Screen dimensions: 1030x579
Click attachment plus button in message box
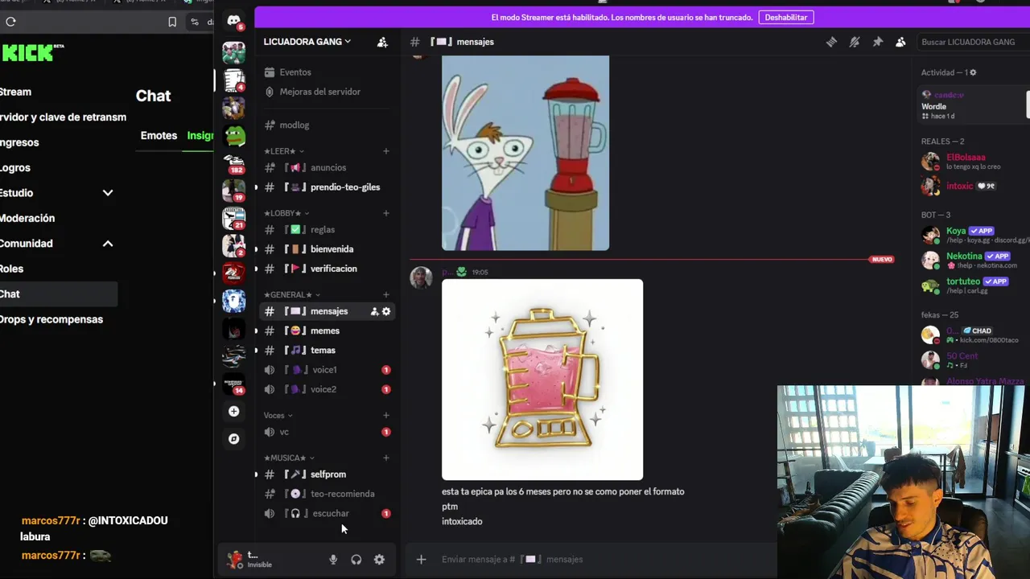pos(421,559)
